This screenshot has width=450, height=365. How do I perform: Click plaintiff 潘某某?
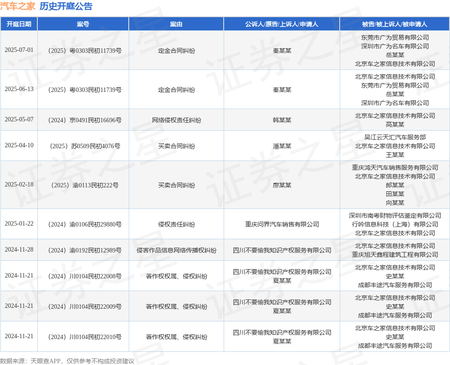[x=282, y=146]
